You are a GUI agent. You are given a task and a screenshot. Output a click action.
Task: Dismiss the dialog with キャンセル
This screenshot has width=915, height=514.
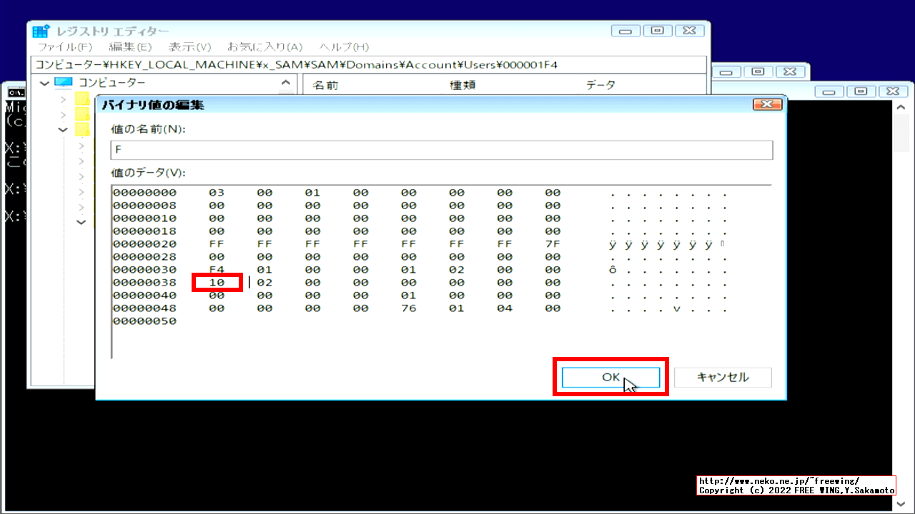tap(723, 377)
